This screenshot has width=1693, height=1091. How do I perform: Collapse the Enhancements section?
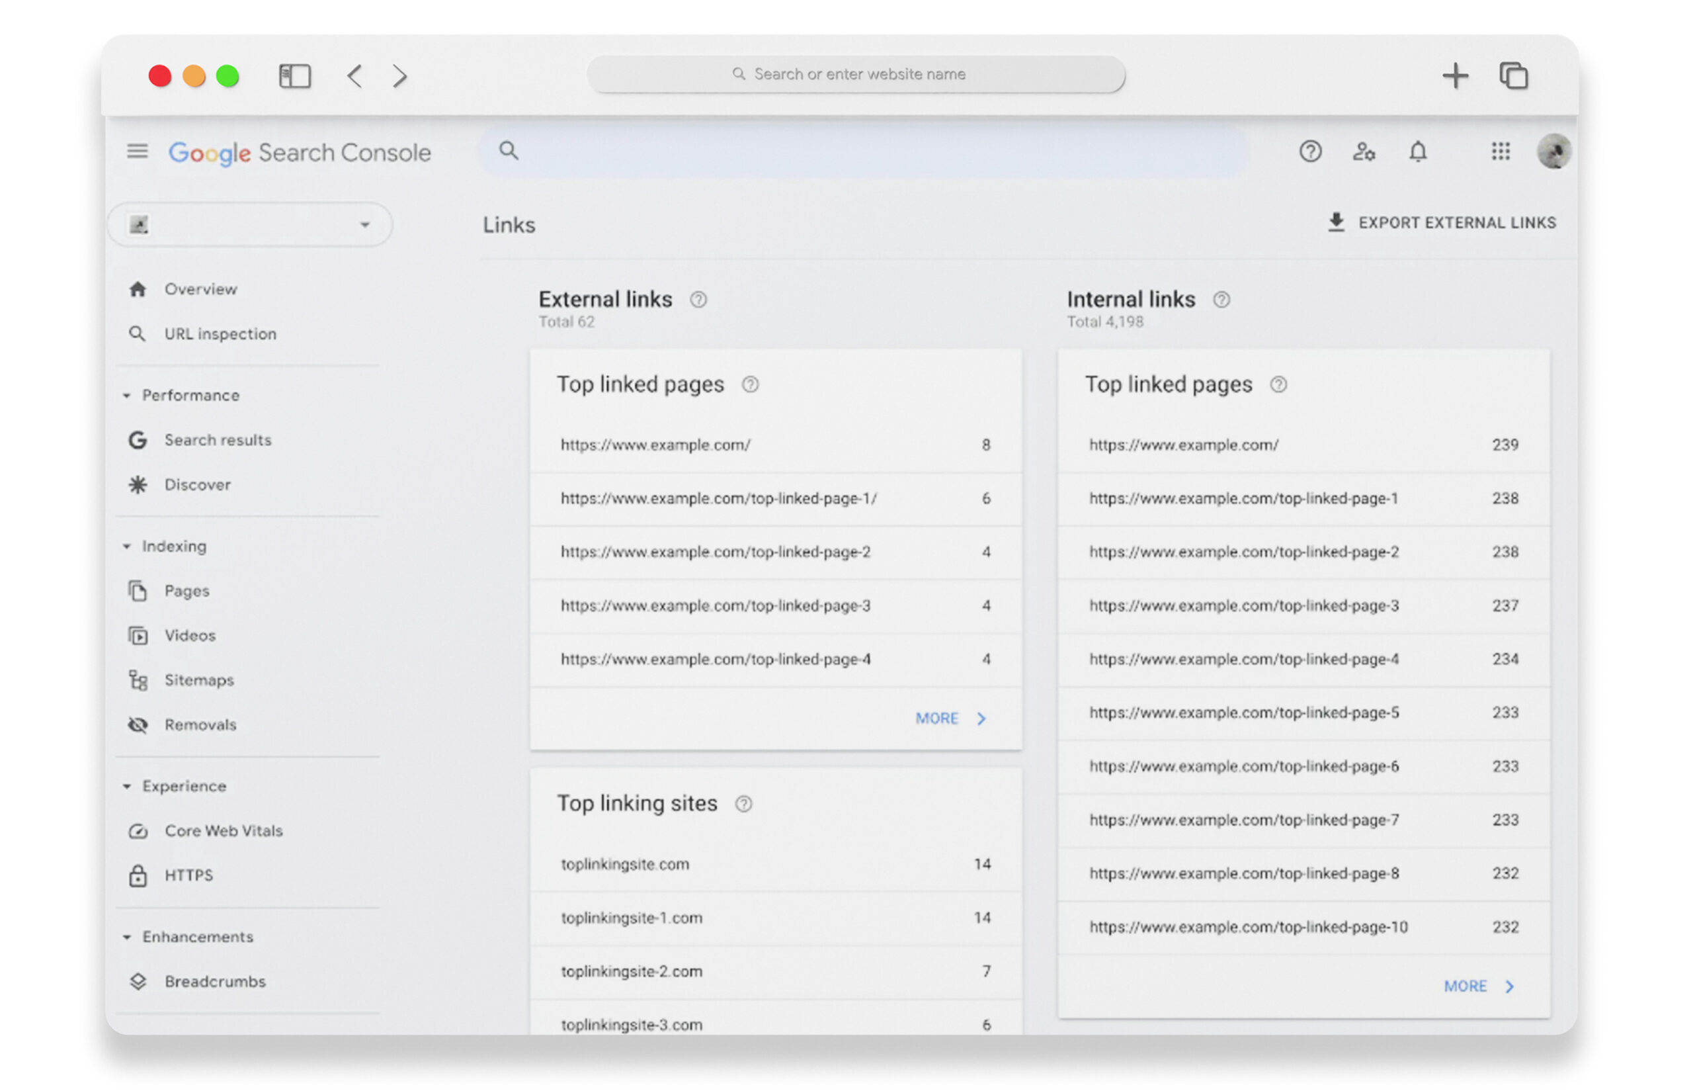127,938
